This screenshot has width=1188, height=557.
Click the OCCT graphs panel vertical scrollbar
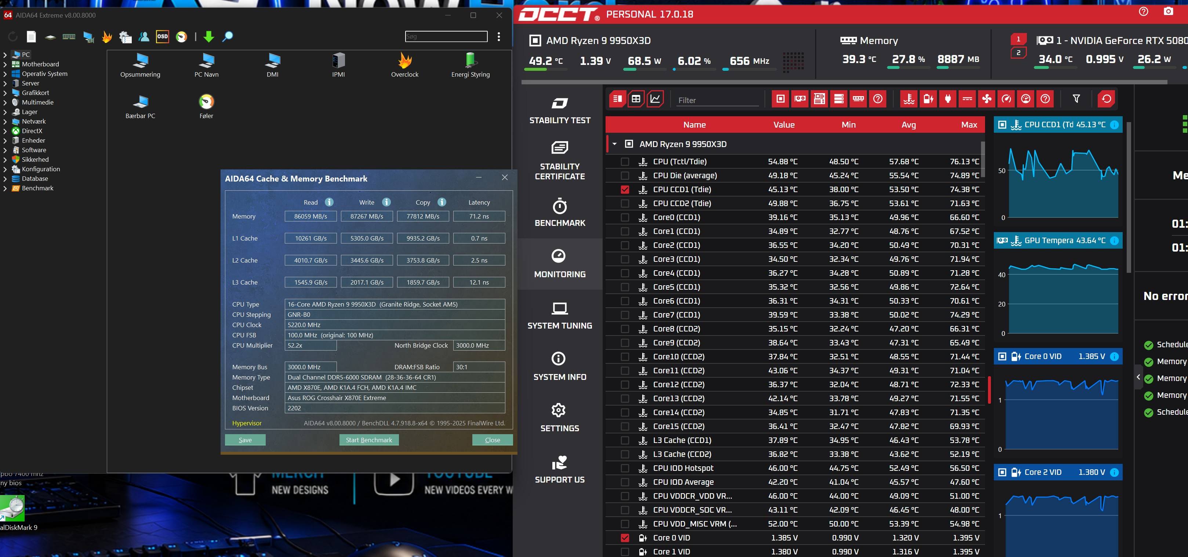click(1129, 197)
